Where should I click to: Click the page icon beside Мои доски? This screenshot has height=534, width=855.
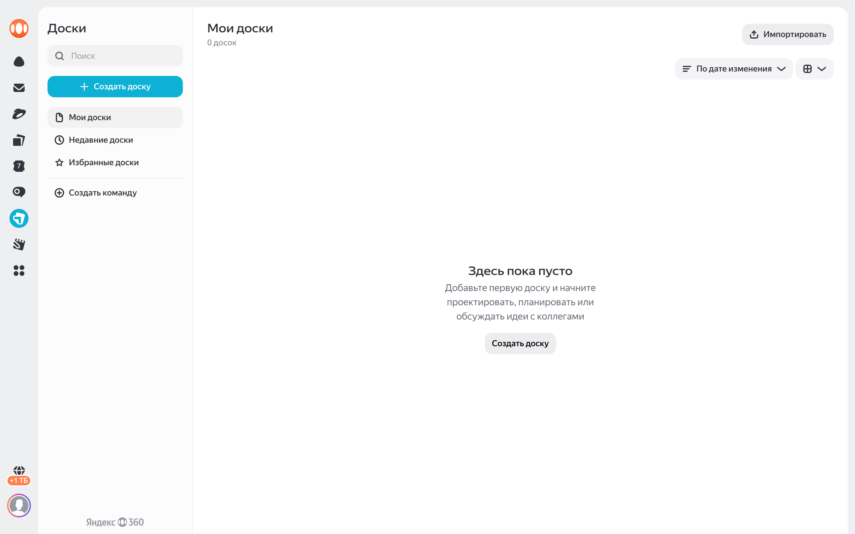(x=59, y=117)
